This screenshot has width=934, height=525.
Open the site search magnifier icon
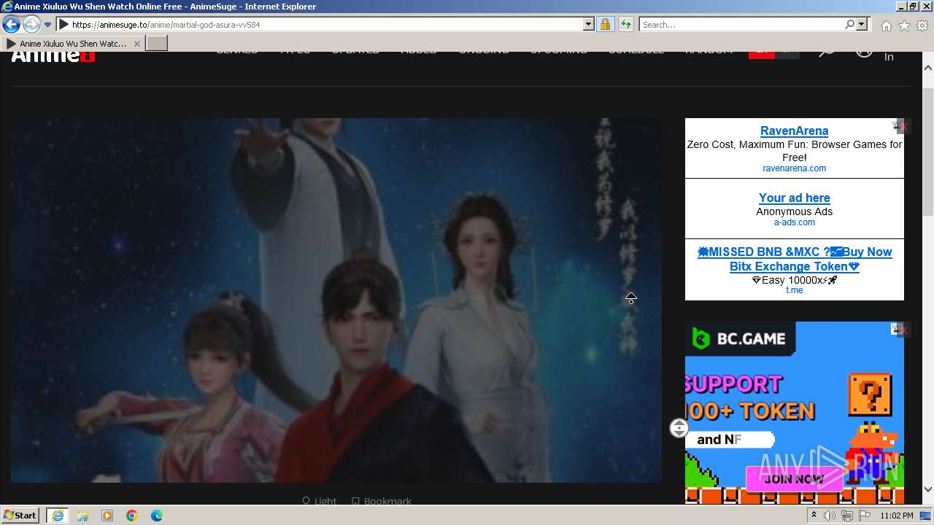(x=826, y=52)
